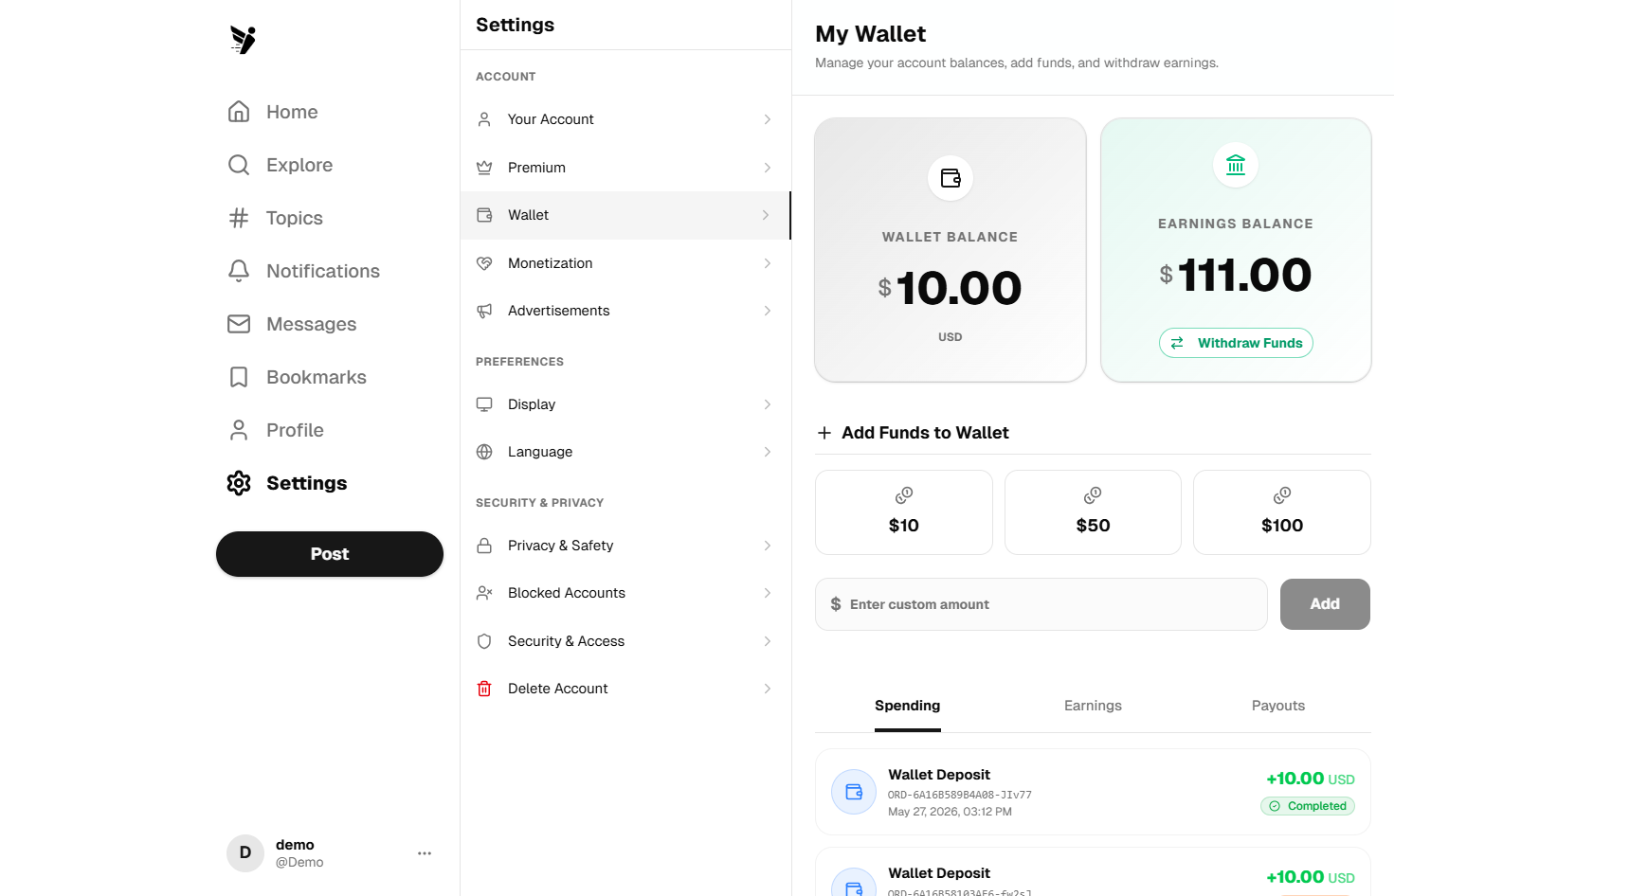Image resolution: width=1648 pixels, height=896 pixels.
Task: Click the Language globe icon
Action: [x=484, y=452]
